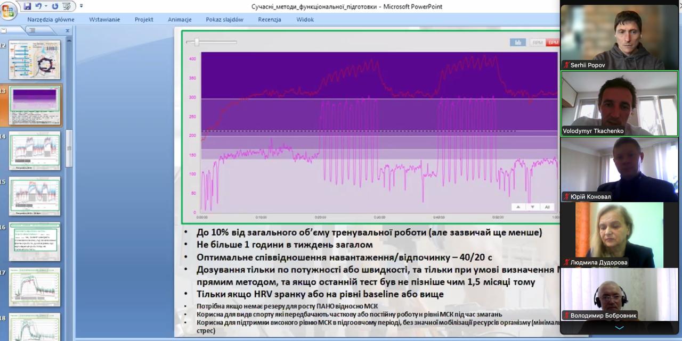Switch to the Outline view tab

tap(32, 31)
